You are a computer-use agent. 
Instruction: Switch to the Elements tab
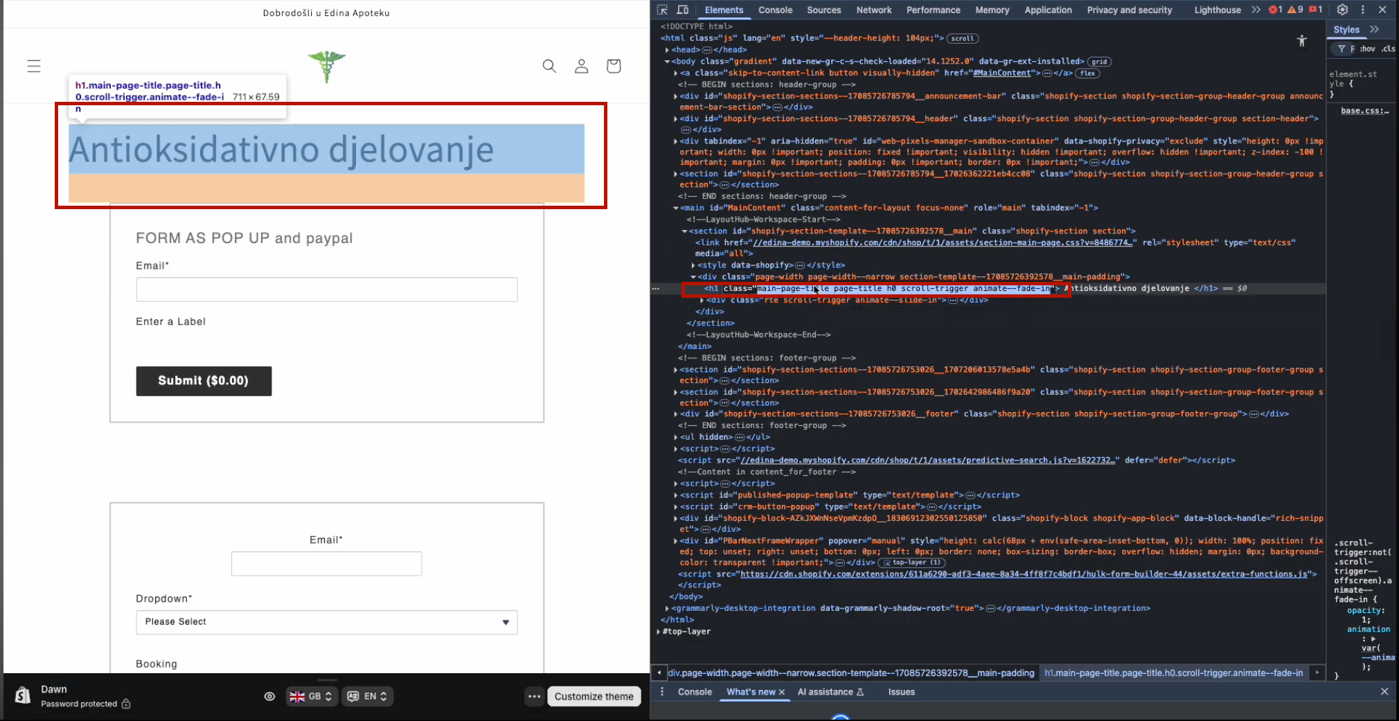724,10
